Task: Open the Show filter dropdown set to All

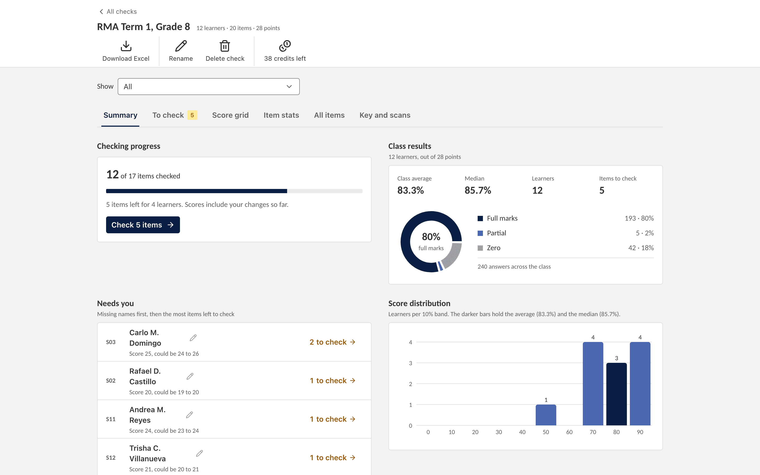Action: coord(208,86)
